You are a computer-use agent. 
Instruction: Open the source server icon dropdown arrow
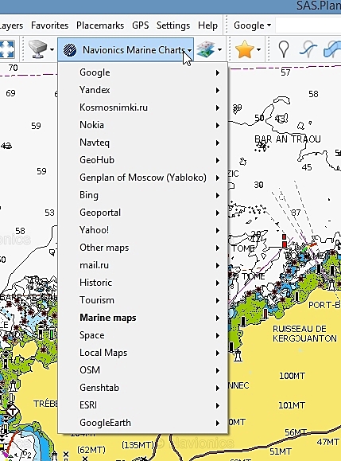tap(52, 49)
